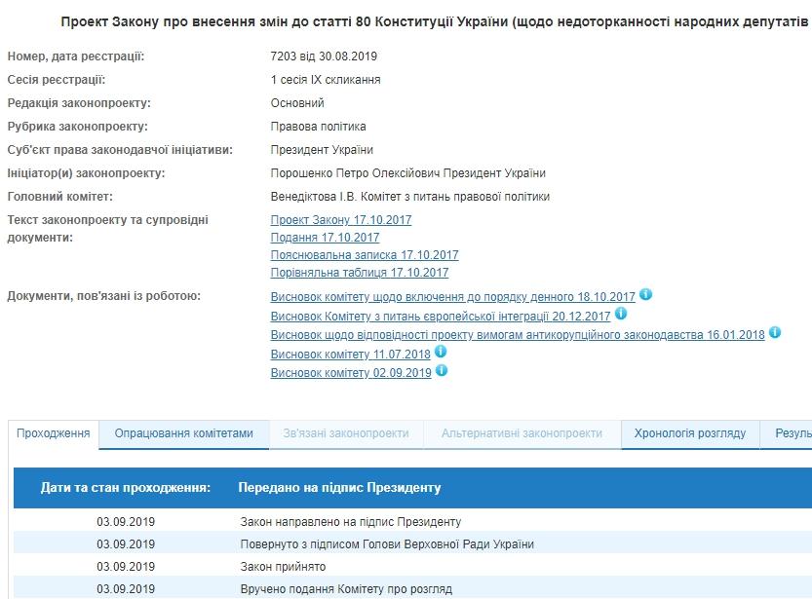Switch to Хронологія розгляду tab
The width and height of the screenshot is (812, 599).
click(690, 433)
